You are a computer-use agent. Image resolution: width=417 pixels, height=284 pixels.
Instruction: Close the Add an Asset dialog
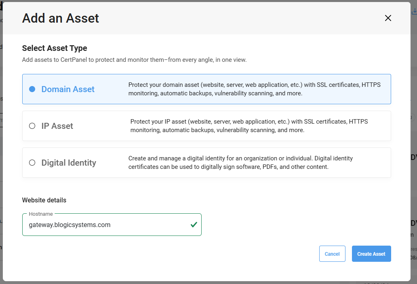coord(388,18)
